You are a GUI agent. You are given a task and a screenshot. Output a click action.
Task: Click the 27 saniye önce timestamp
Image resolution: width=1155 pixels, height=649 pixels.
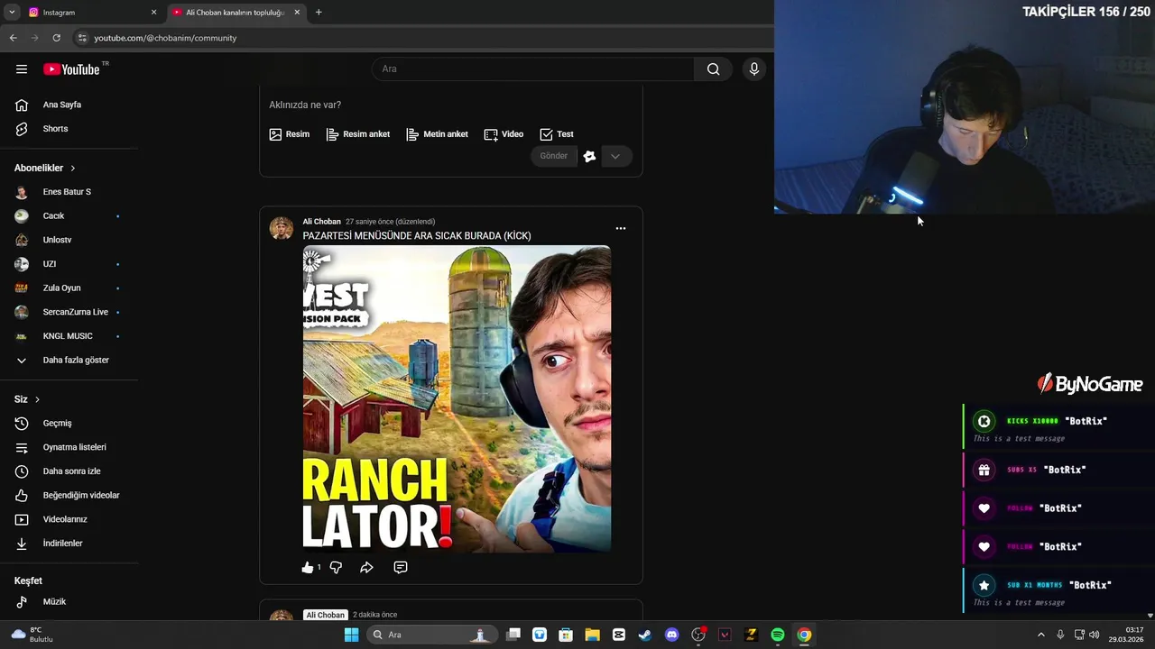pyautogui.click(x=390, y=222)
